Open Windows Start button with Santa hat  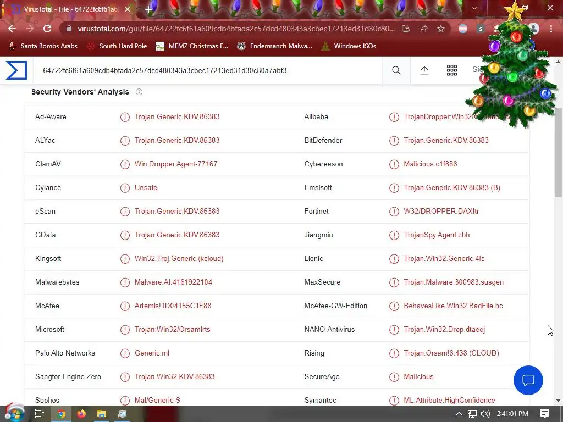tap(14, 413)
